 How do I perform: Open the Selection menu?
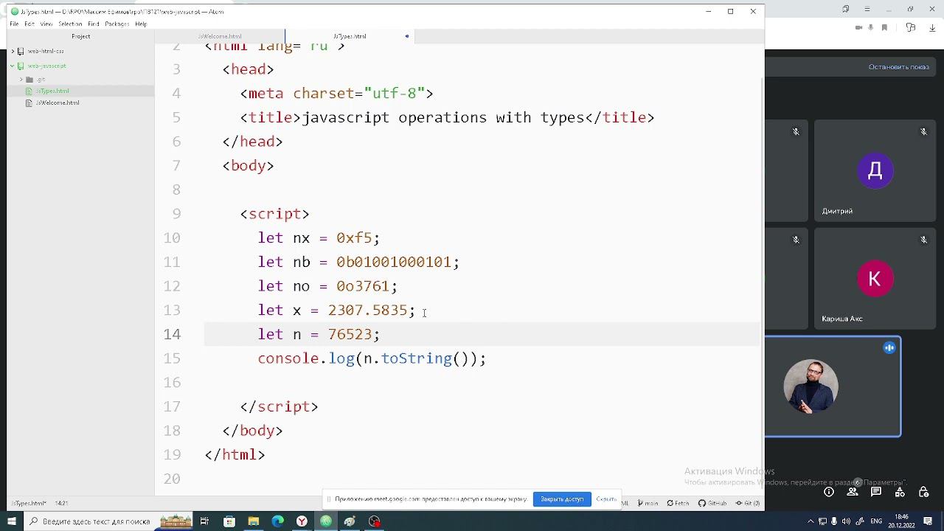click(70, 24)
